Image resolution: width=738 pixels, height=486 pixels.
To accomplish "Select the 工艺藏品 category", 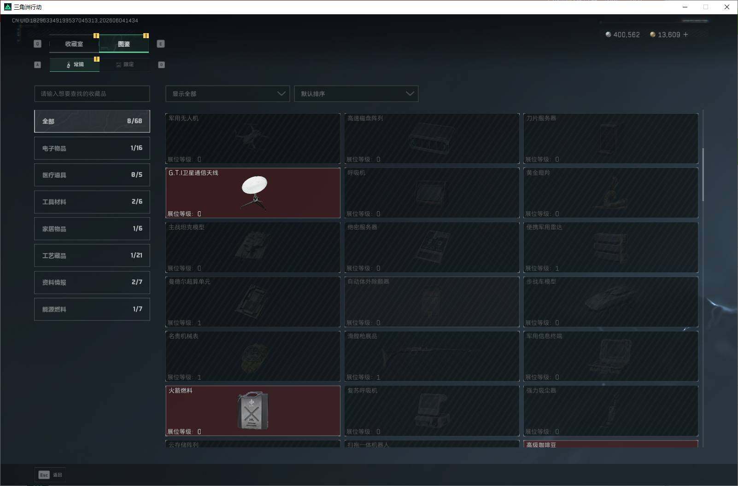I will pos(92,255).
